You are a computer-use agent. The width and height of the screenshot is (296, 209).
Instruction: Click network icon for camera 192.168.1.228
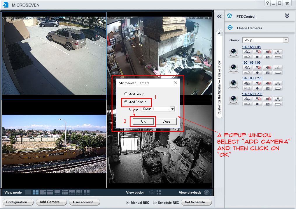(278, 83)
